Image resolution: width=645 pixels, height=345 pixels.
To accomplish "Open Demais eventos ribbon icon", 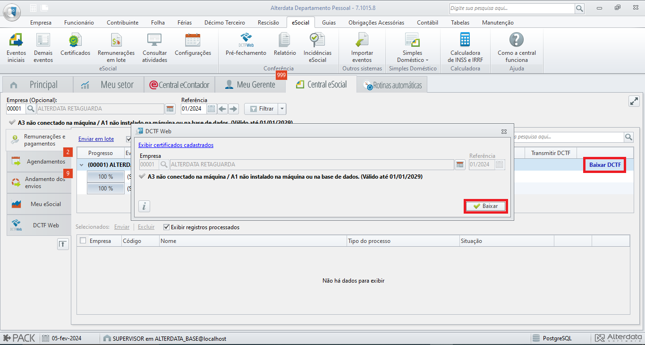I will click(x=43, y=48).
